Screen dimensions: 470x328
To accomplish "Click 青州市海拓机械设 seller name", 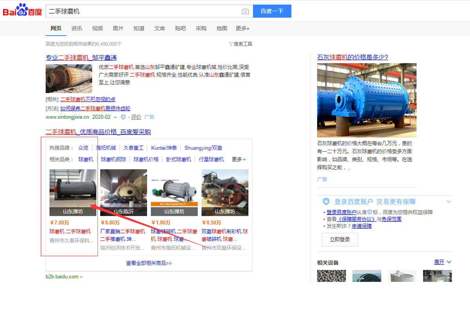I will [173, 248].
